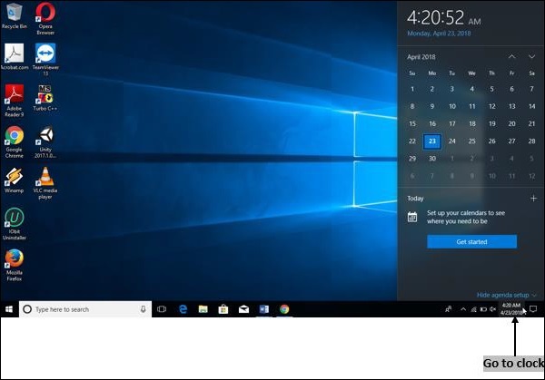Go to previous month in calendar
The image size is (545, 380).
pos(511,56)
